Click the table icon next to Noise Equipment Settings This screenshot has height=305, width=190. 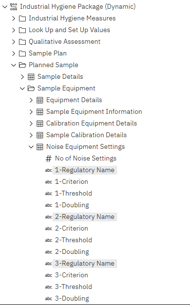click(40, 147)
